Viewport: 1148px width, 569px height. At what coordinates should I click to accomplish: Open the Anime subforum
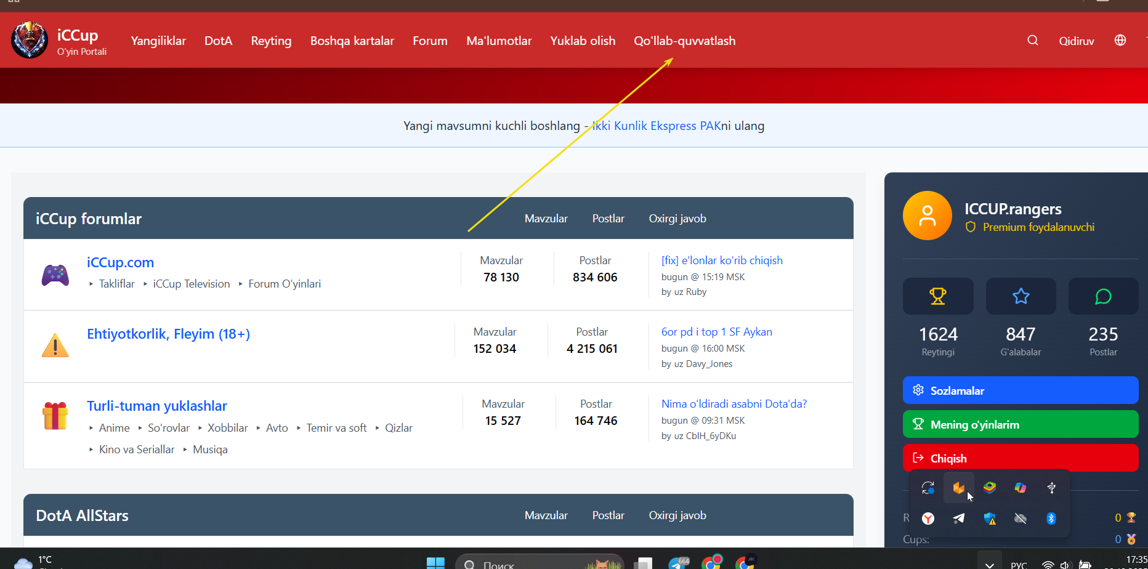[115, 428]
